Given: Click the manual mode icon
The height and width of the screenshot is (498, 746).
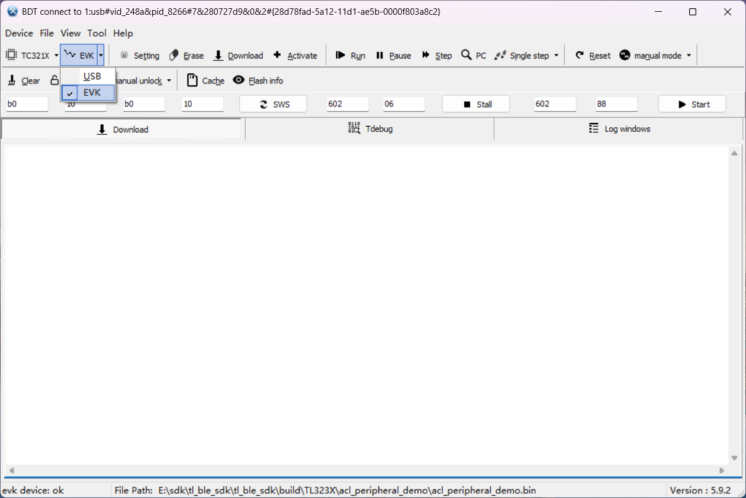Looking at the screenshot, I should (625, 55).
